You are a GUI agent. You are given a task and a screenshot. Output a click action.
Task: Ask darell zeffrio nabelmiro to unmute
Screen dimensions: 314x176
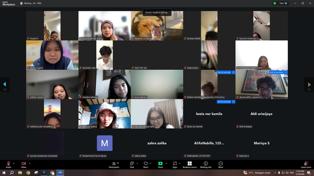(x=276, y=72)
